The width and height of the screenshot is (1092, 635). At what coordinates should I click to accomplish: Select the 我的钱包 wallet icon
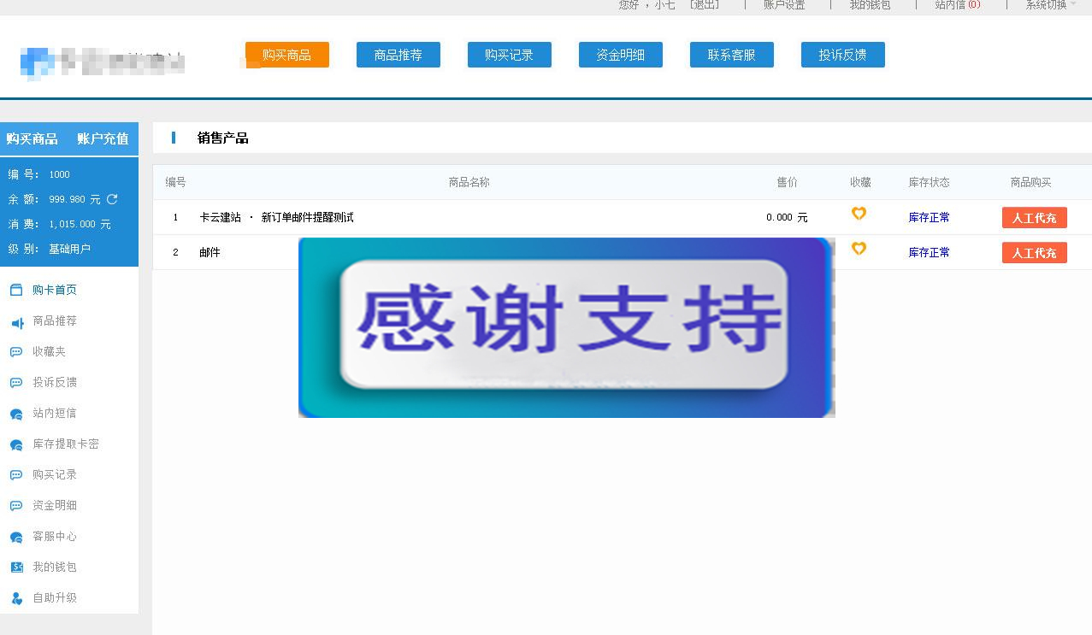click(15, 567)
